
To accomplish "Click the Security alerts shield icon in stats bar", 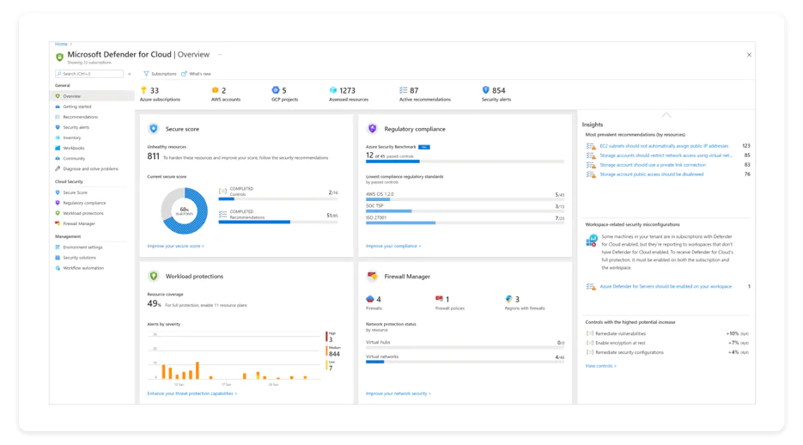I will pyautogui.click(x=485, y=90).
